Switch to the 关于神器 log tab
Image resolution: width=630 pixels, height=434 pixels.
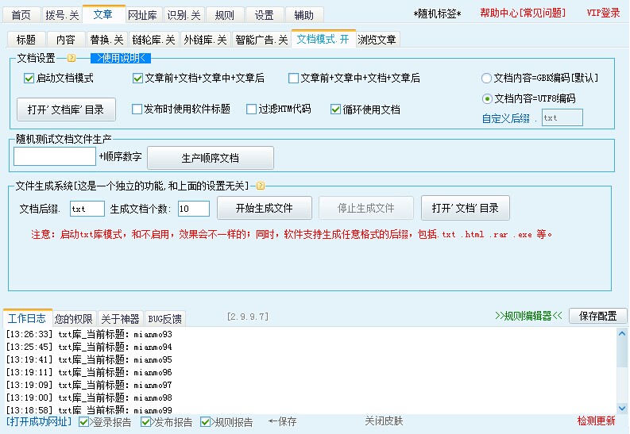tap(119, 319)
